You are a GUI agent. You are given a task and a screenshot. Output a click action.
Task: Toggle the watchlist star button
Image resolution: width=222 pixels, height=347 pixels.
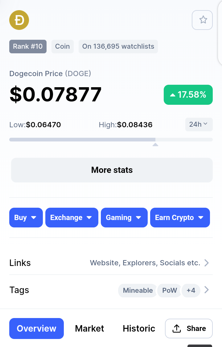(x=202, y=20)
